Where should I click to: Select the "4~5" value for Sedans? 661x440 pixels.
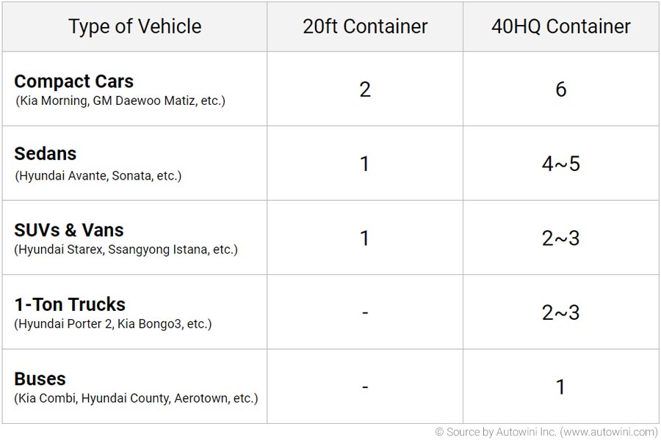coord(560,164)
